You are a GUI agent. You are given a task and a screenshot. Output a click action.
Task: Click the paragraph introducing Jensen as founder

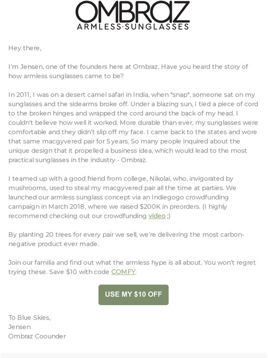pyautogui.click(x=128, y=71)
